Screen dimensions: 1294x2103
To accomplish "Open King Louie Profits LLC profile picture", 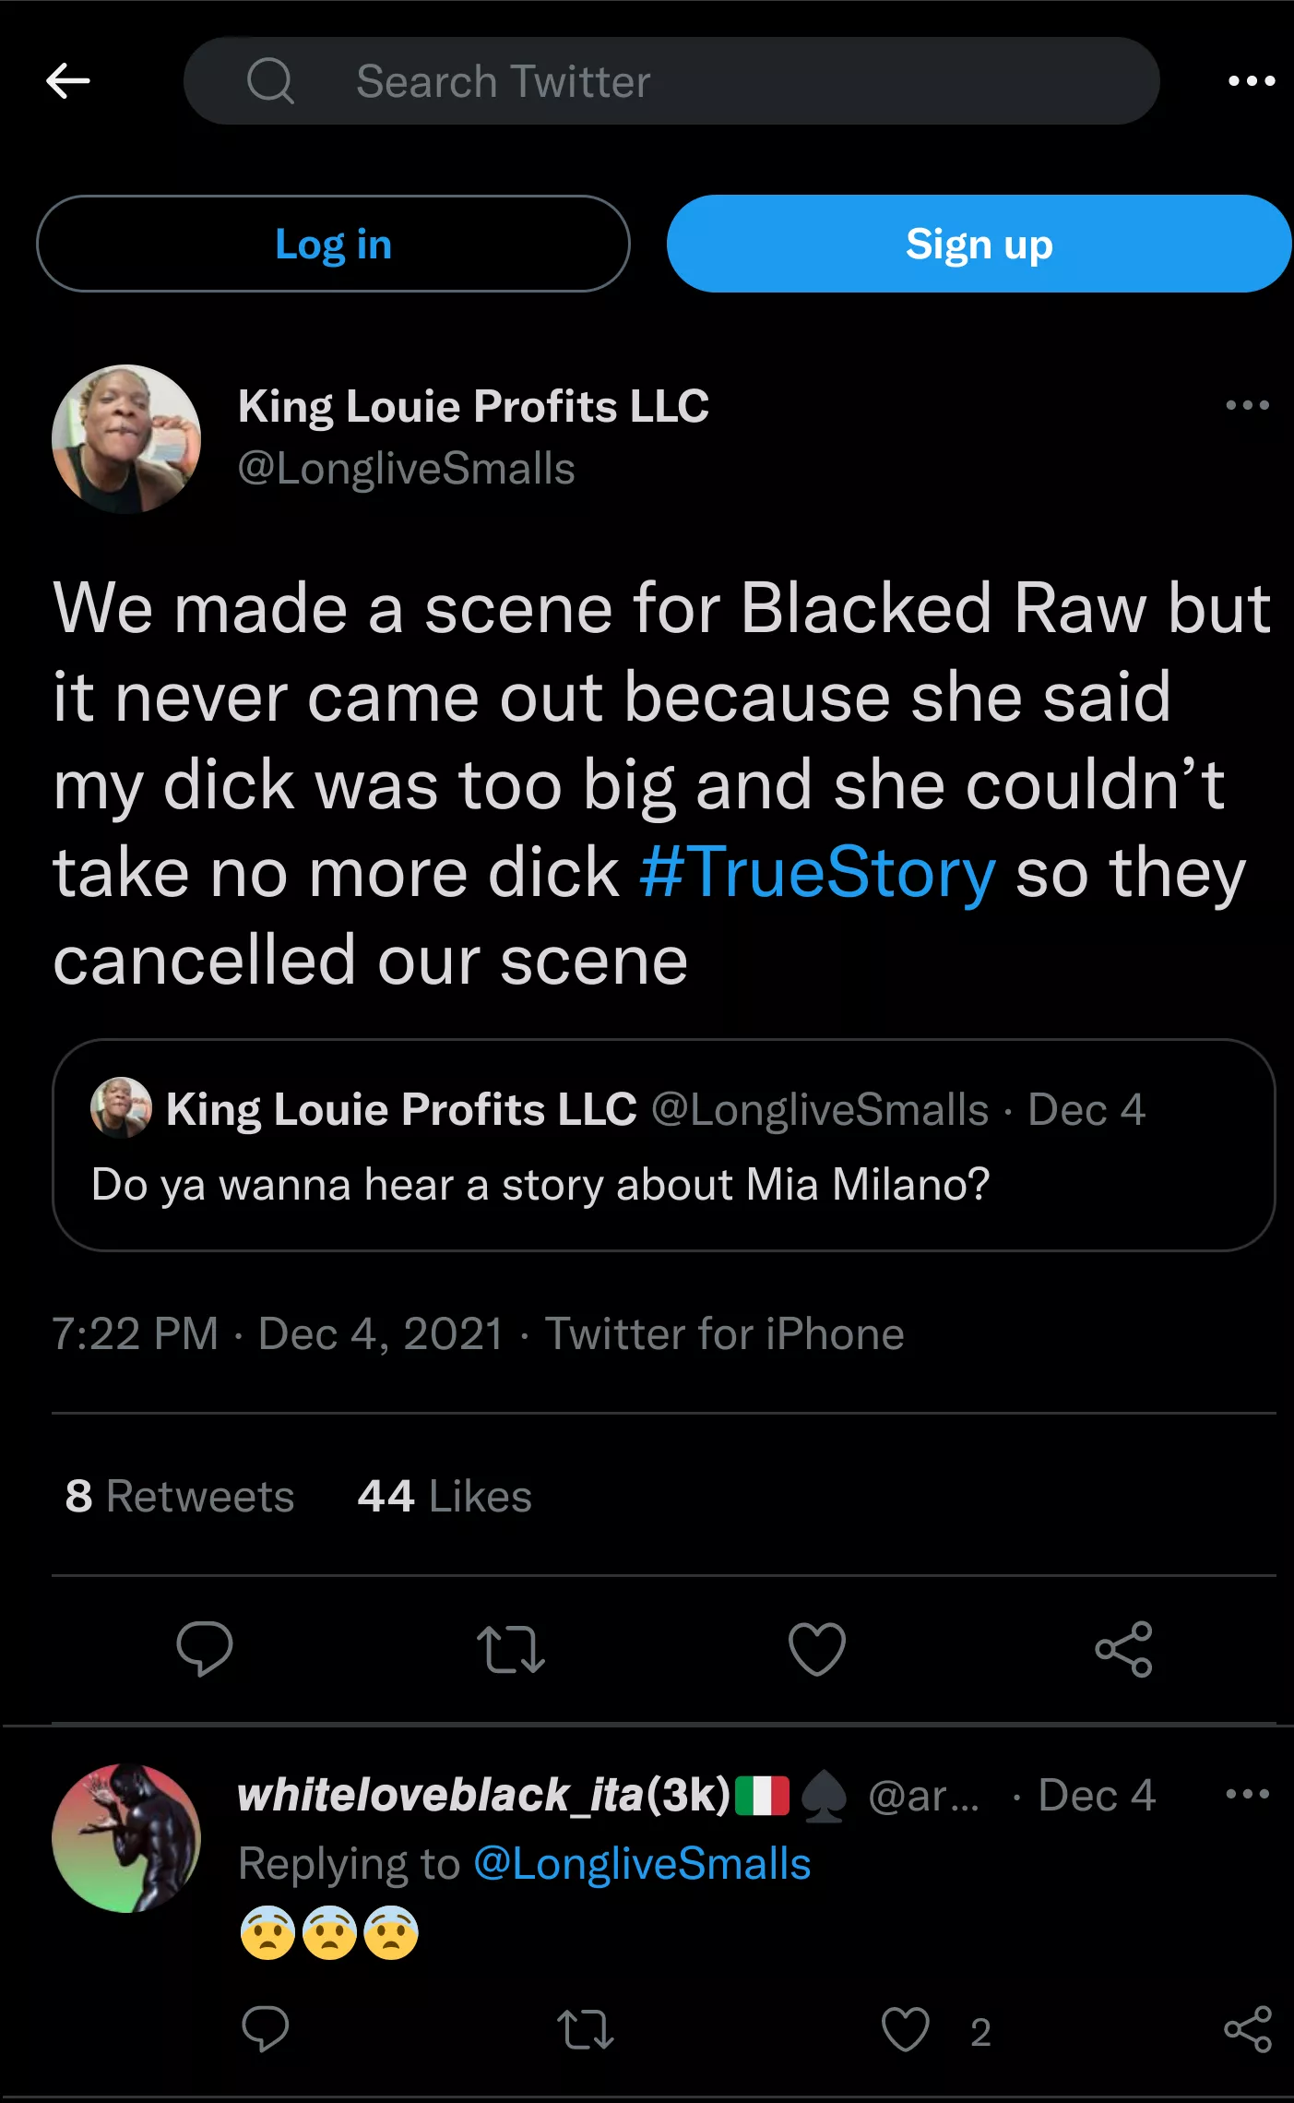I will point(126,439).
